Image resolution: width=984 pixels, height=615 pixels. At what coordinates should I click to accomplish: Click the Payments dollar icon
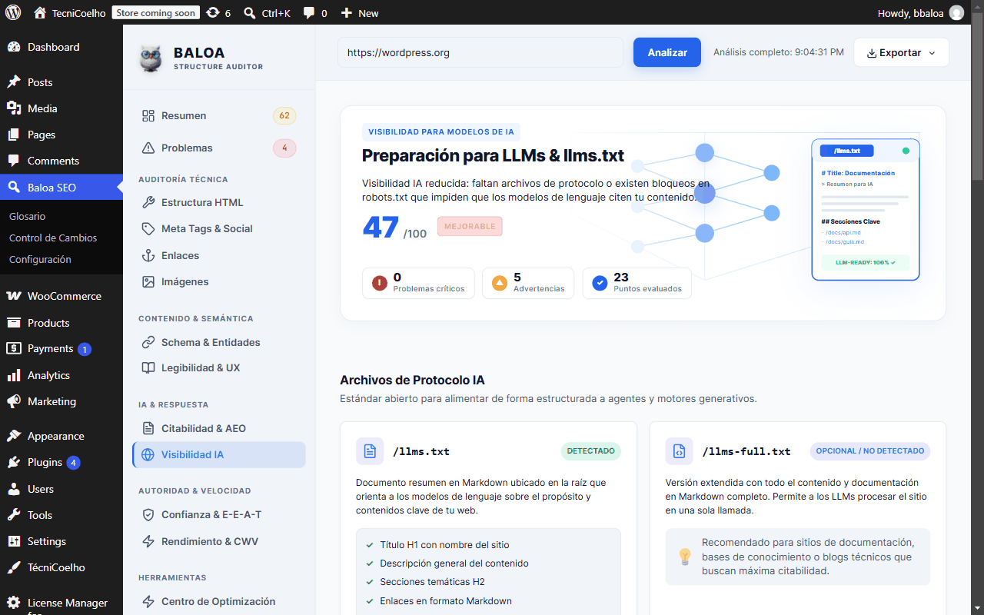pos(14,348)
